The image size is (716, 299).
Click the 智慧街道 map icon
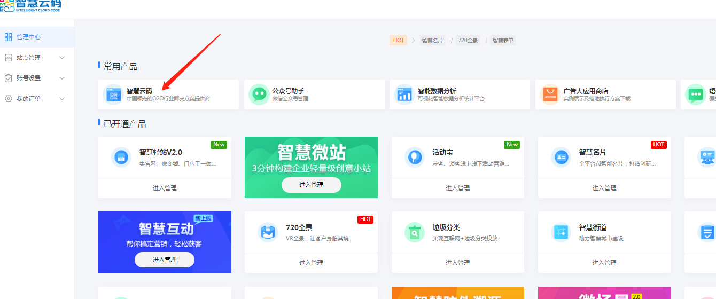561,232
